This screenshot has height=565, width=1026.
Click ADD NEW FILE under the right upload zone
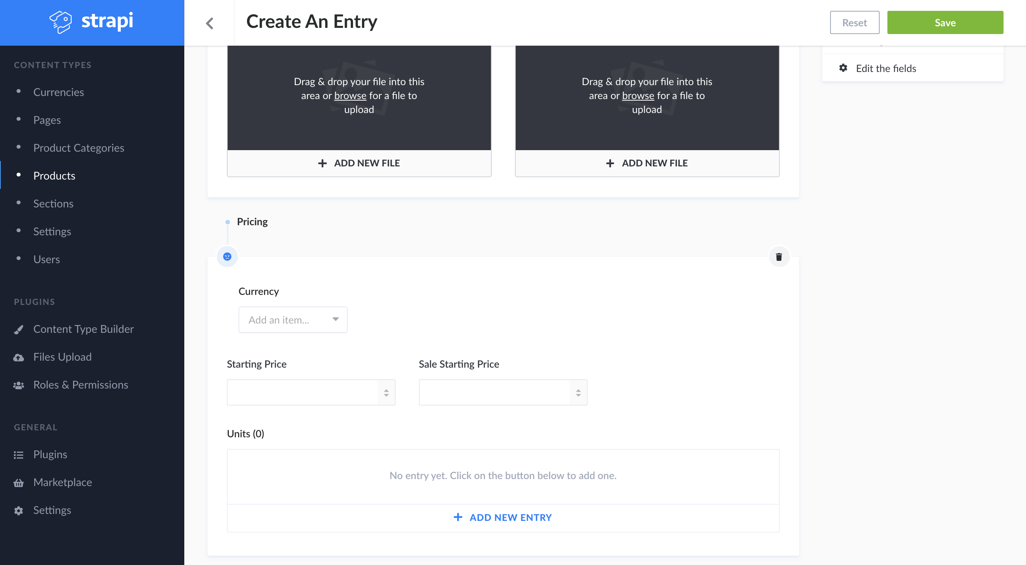click(647, 163)
